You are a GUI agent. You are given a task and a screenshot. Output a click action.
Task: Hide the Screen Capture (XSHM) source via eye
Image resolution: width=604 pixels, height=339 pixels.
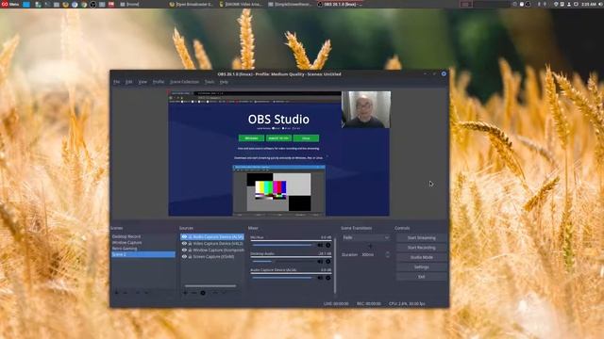(184, 257)
